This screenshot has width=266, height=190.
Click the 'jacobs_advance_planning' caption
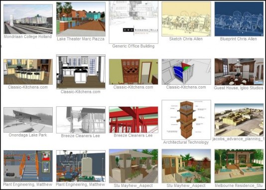(238, 139)
